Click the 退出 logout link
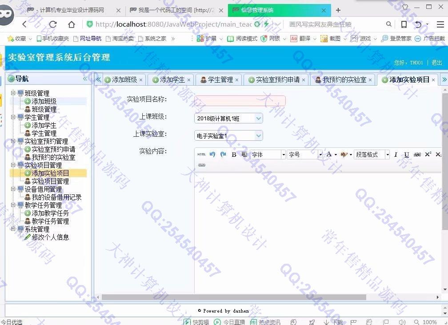Viewport: 448px width, 325px height. pos(436,63)
